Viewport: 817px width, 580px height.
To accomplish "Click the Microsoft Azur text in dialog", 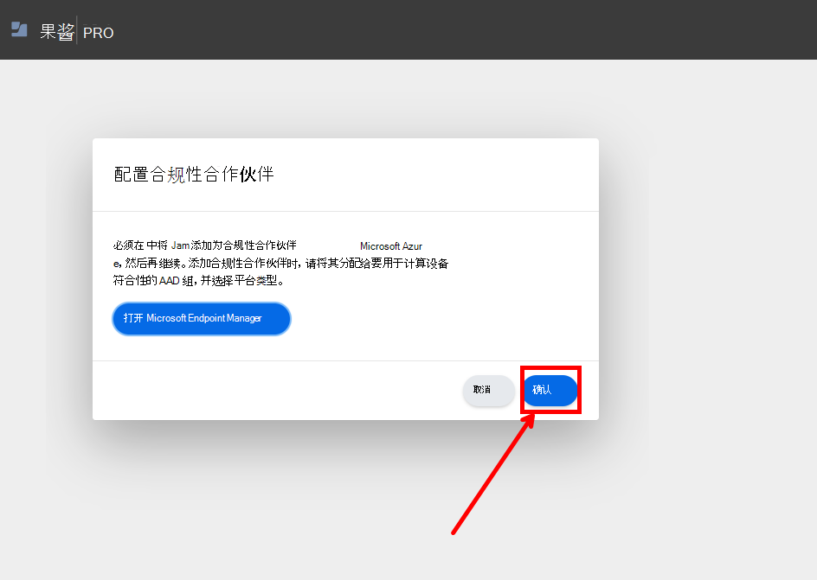I will click(x=391, y=246).
